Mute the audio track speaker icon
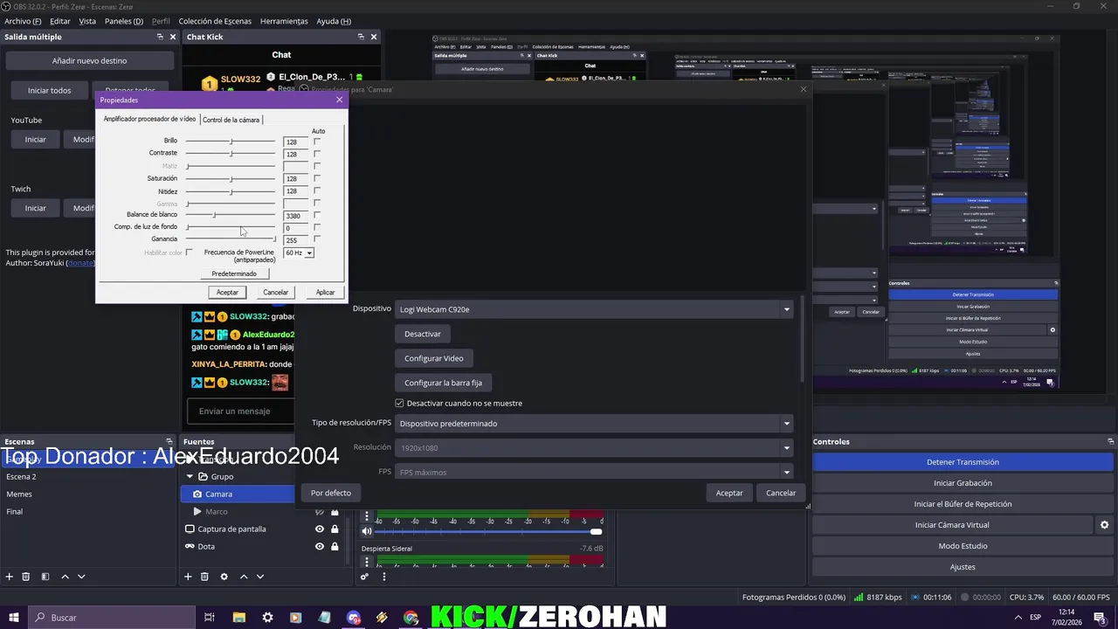 pyautogui.click(x=367, y=531)
